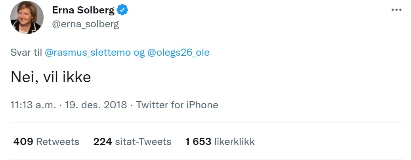
Task: Click the Erna Solberg display name
Action: 83,11
